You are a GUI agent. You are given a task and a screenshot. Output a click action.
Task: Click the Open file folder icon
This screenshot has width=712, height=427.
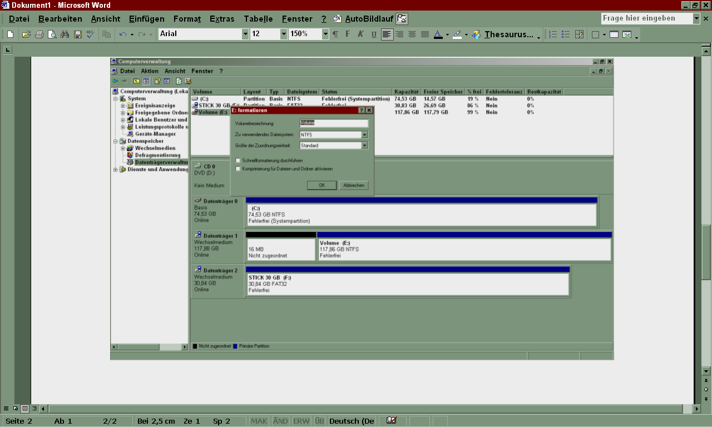(26, 34)
